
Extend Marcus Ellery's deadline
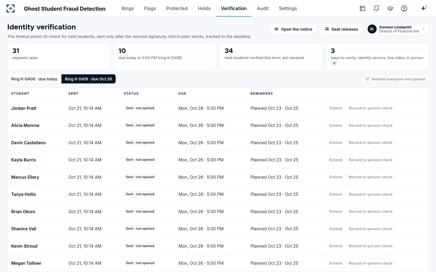pos(336,177)
